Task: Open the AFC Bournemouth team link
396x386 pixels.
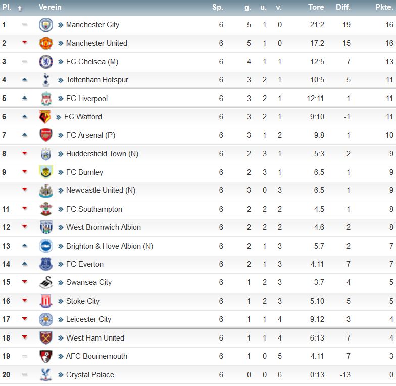Action: pos(96,356)
